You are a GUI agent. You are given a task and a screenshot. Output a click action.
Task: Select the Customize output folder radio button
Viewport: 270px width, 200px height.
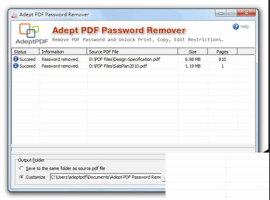coord(21,177)
